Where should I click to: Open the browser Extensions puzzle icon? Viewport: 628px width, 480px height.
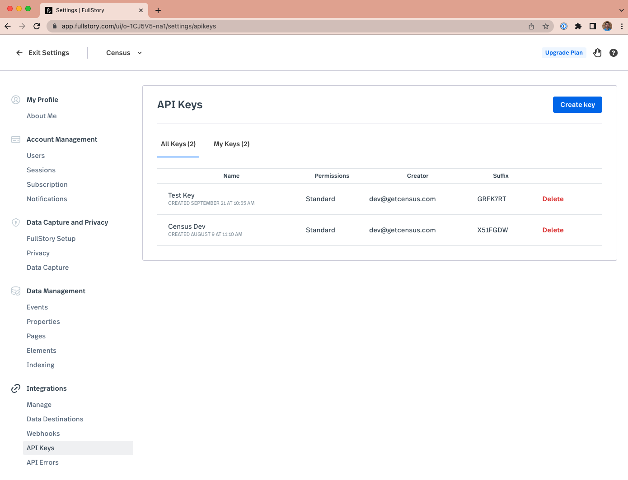[x=578, y=26]
